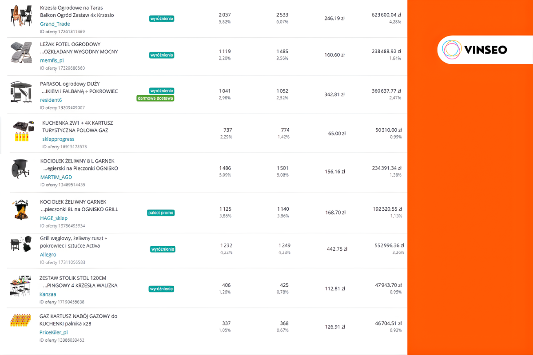The image size is (533, 355).
Task: Click the value 2 037 in Grand_Trade row
Action: tap(225, 15)
